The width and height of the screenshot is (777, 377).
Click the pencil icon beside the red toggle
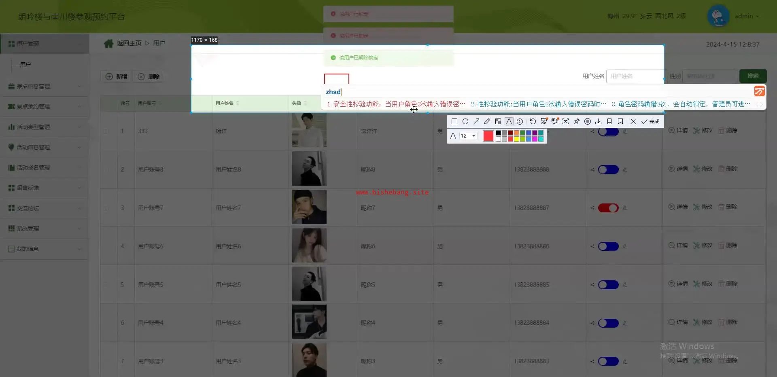[x=625, y=208]
